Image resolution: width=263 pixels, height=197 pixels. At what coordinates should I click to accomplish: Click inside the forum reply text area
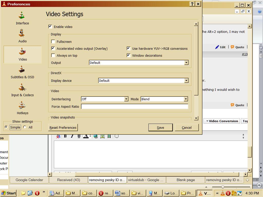(x=151, y=154)
